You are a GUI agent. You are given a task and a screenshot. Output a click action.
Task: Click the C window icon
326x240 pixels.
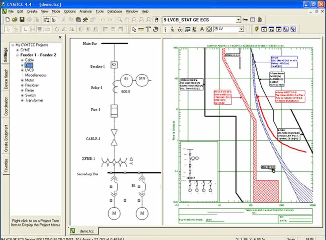pos(264,29)
